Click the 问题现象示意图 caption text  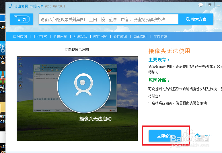77,50
